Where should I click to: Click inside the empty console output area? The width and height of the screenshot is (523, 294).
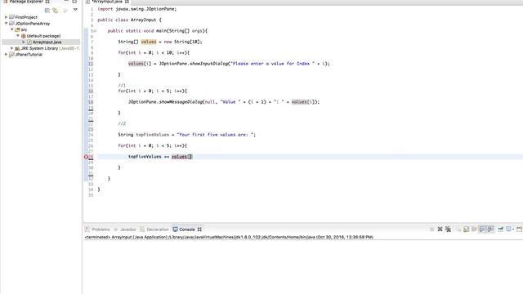pos(303,267)
